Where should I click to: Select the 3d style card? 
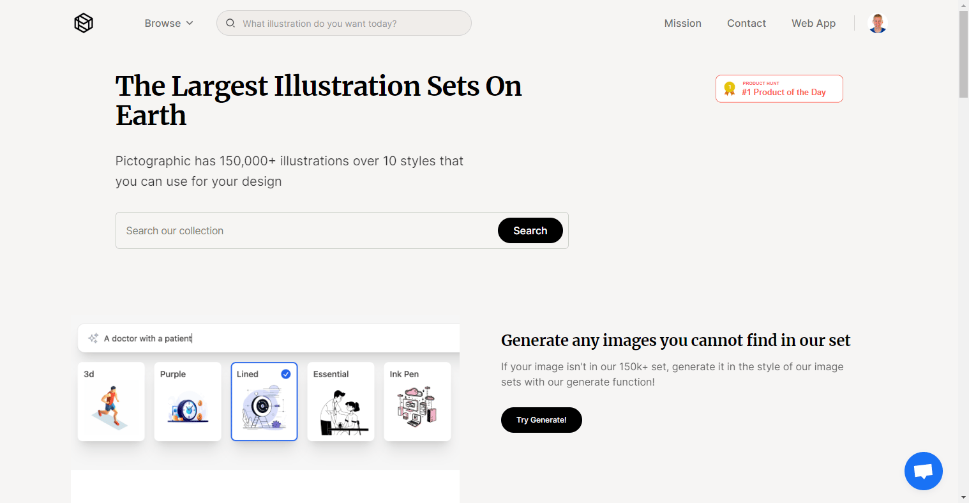pos(111,402)
